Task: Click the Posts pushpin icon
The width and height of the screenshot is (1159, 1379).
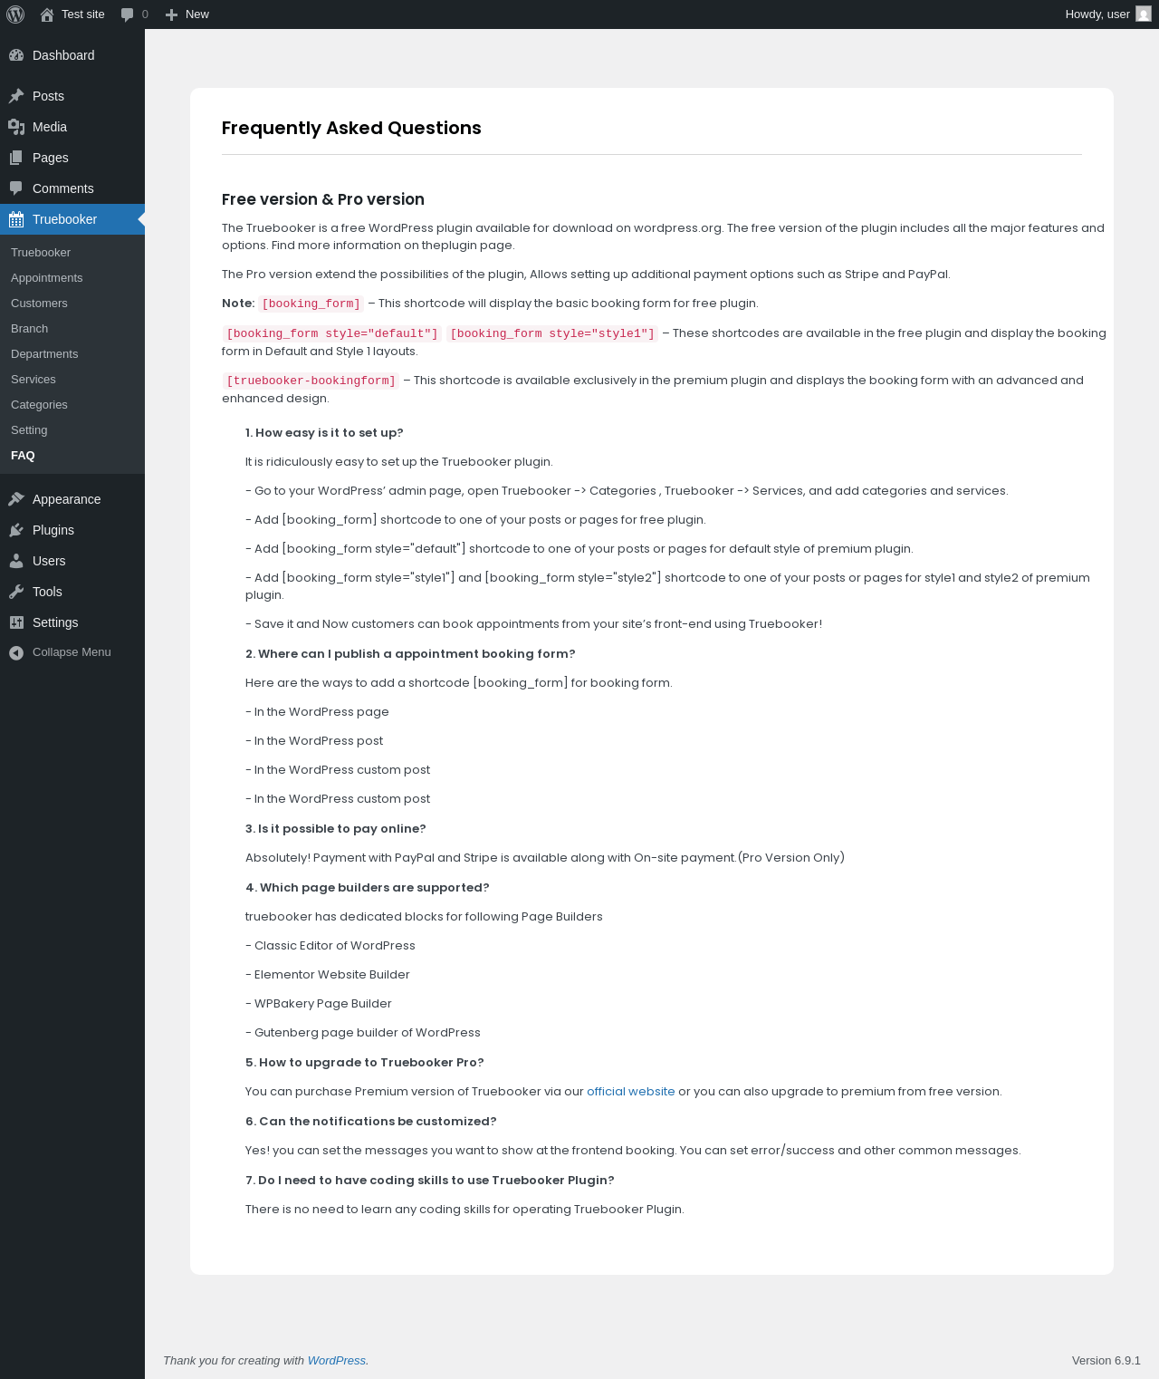Action: coord(16,96)
